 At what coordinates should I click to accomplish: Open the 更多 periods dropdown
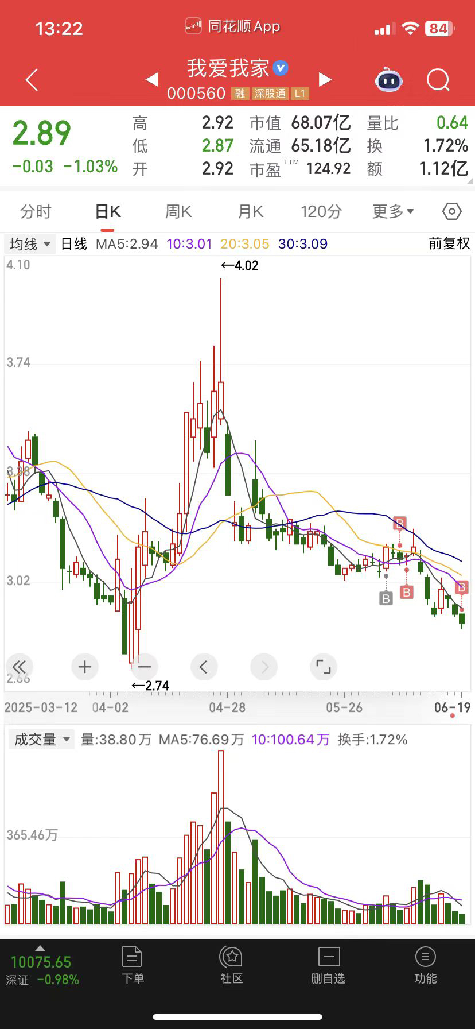coord(393,212)
